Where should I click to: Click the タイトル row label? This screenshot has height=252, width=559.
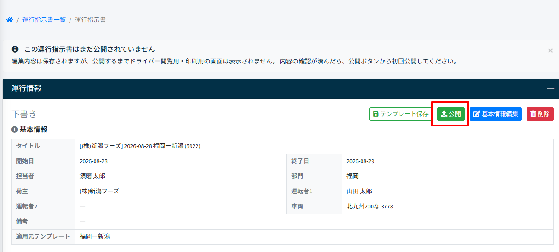[28, 146]
